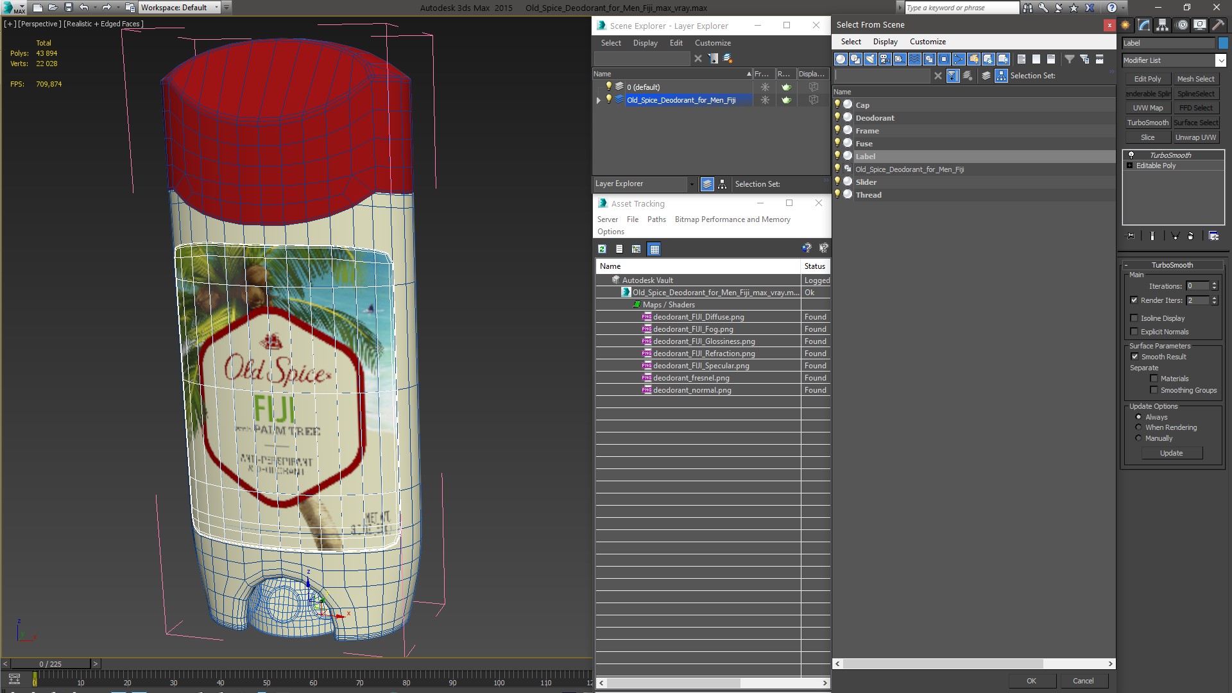1232x693 pixels.
Task: Click the TurboSmooth modifier icon in stack
Action: point(1133,155)
